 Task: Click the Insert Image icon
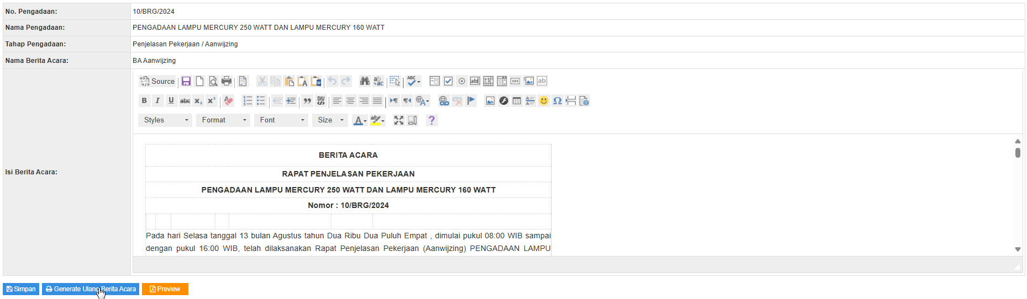(490, 100)
